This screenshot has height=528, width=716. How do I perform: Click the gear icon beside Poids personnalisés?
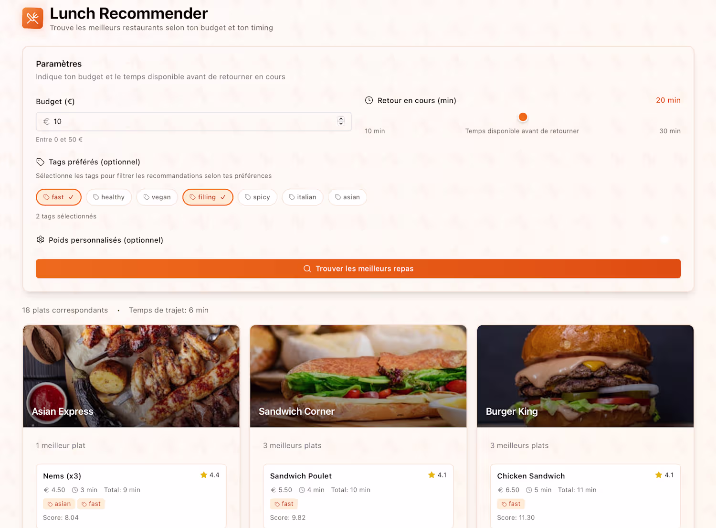(41, 240)
